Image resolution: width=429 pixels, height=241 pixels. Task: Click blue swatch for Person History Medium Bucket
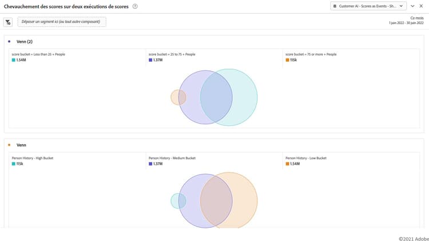pyautogui.click(x=150, y=164)
